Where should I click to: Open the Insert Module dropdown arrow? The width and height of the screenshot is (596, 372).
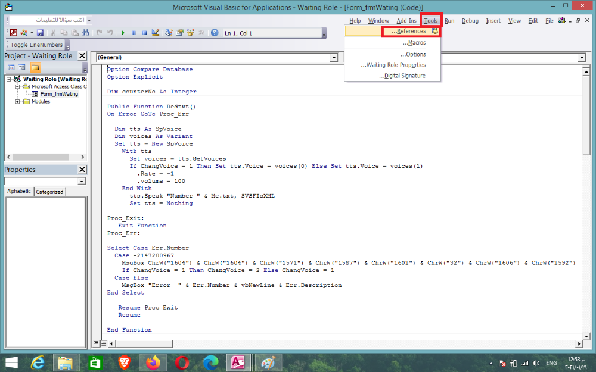32,33
